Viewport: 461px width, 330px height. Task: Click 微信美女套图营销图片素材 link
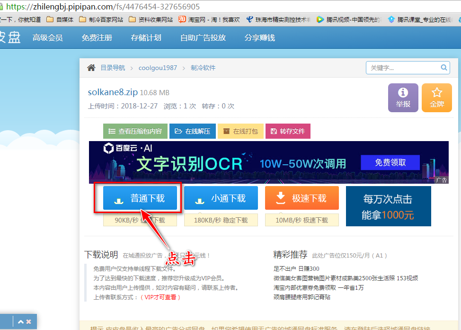(346, 278)
